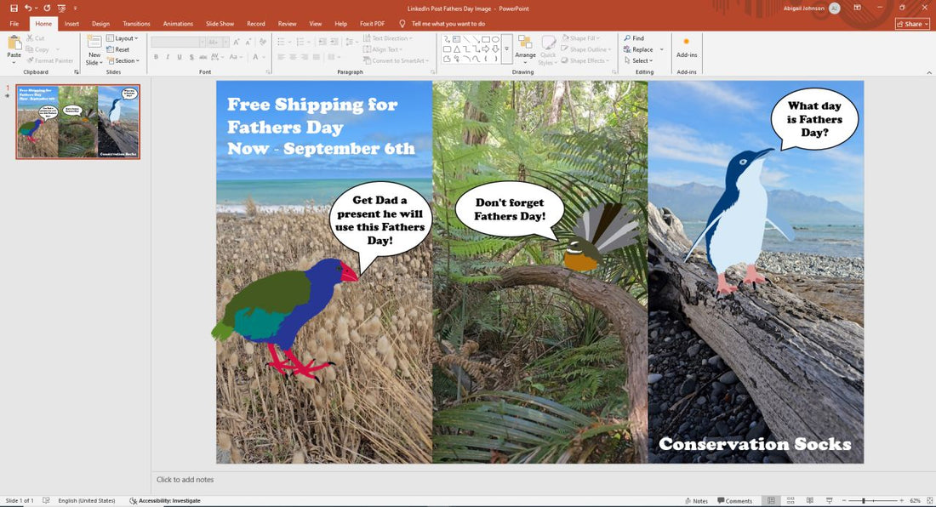Switch to Normal view icon
This screenshot has width=936, height=507.
click(x=771, y=501)
